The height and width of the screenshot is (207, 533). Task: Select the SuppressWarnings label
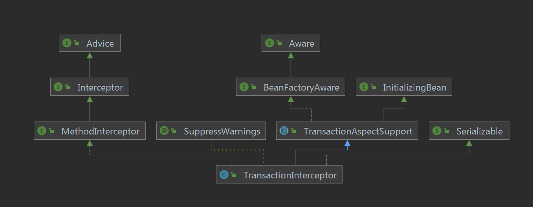coord(222,131)
